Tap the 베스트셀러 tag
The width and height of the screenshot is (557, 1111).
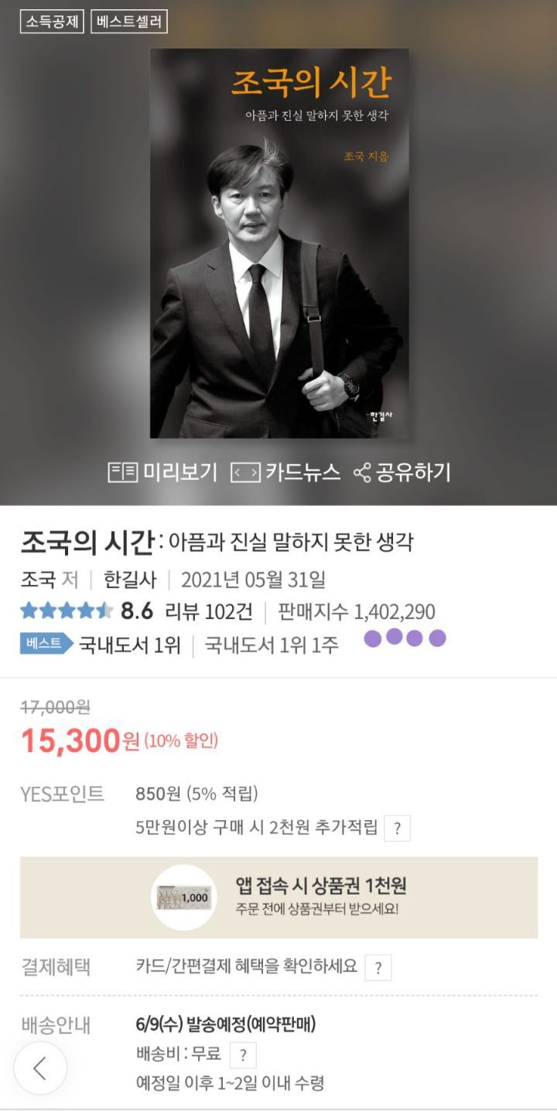[x=129, y=22]
